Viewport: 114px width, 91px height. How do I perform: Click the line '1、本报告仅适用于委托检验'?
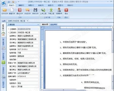pyautogui.click(x=73, y=42)
